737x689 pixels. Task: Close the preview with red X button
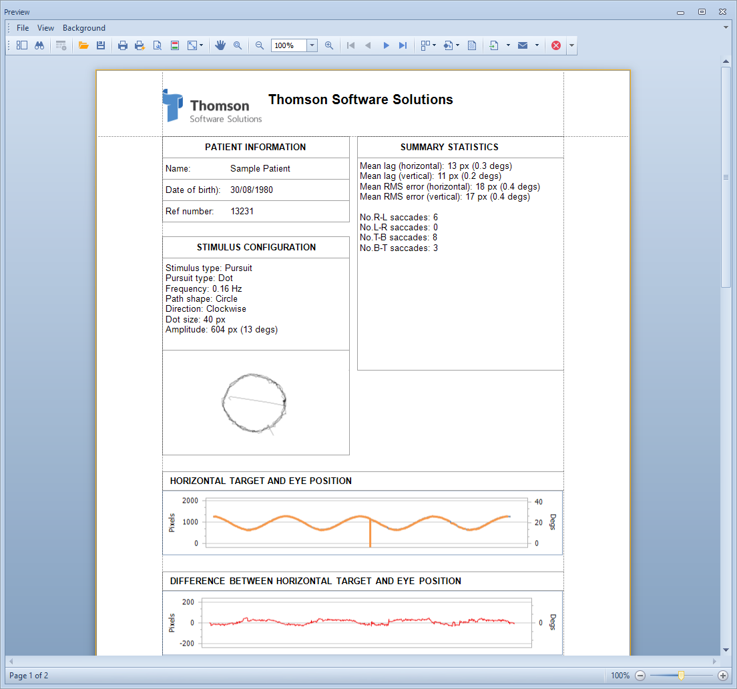click(555, 45)
